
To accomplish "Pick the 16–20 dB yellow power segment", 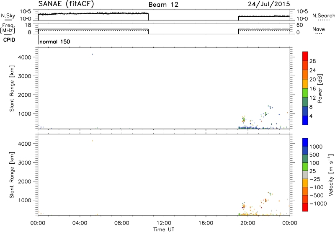I will pos(305,83).
